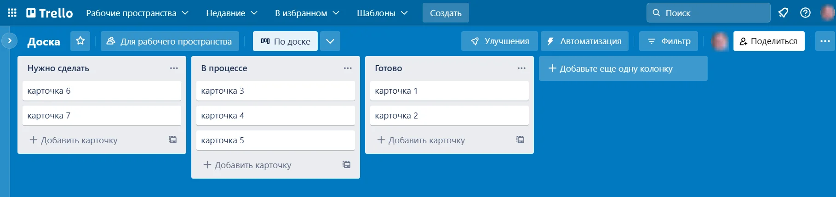Open board menu three-dots button
Viewport: 836px width, 197px height.
[825, 41]
